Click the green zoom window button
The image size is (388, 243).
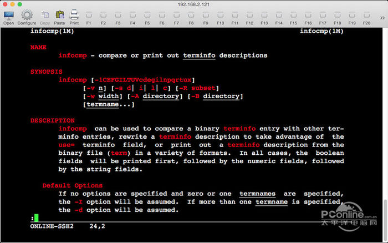coord(20,4)
